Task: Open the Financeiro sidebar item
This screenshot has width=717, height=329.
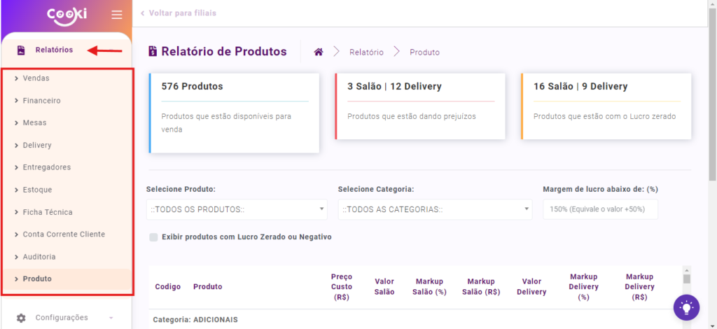Action: click(41, 101)
